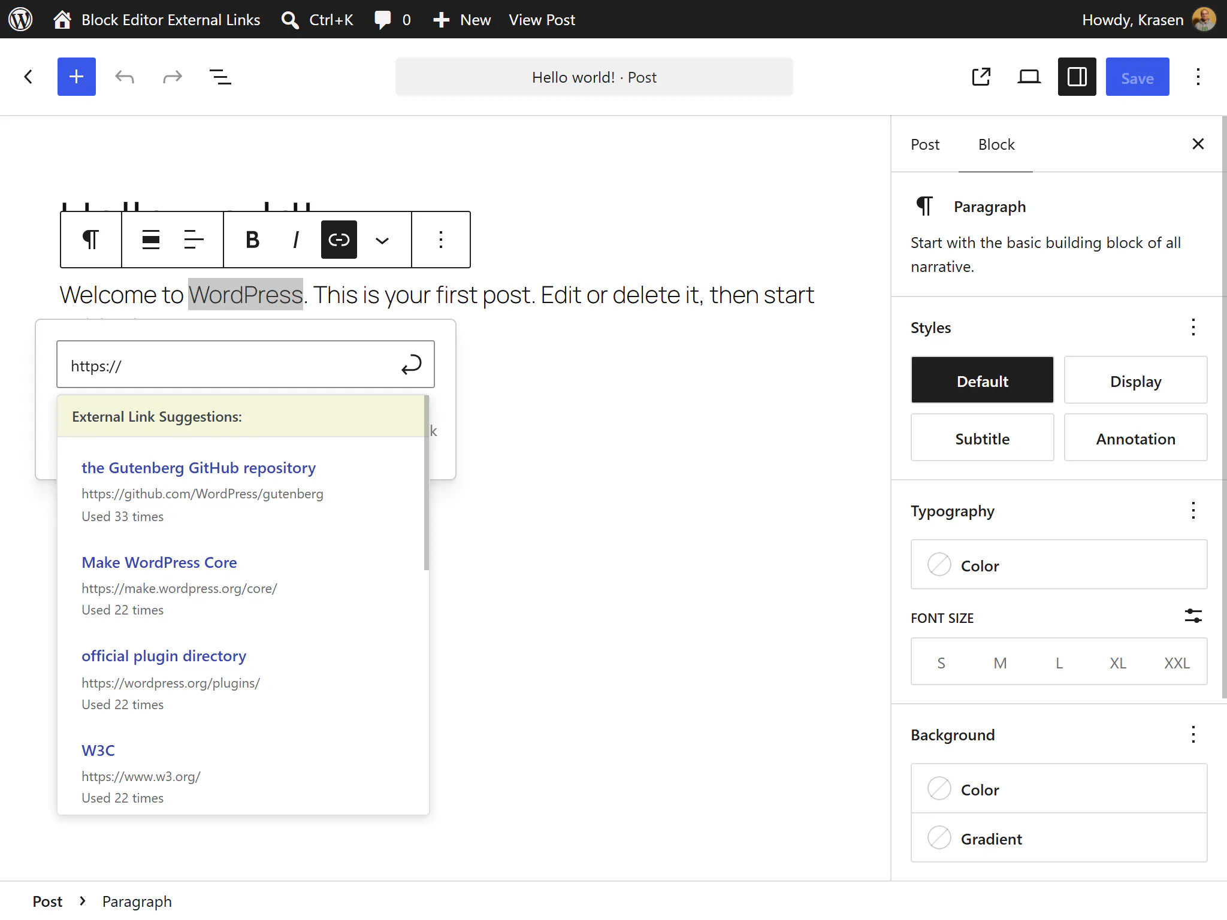
Task: Click the blue Save button
Action: tap(1138, 77)
